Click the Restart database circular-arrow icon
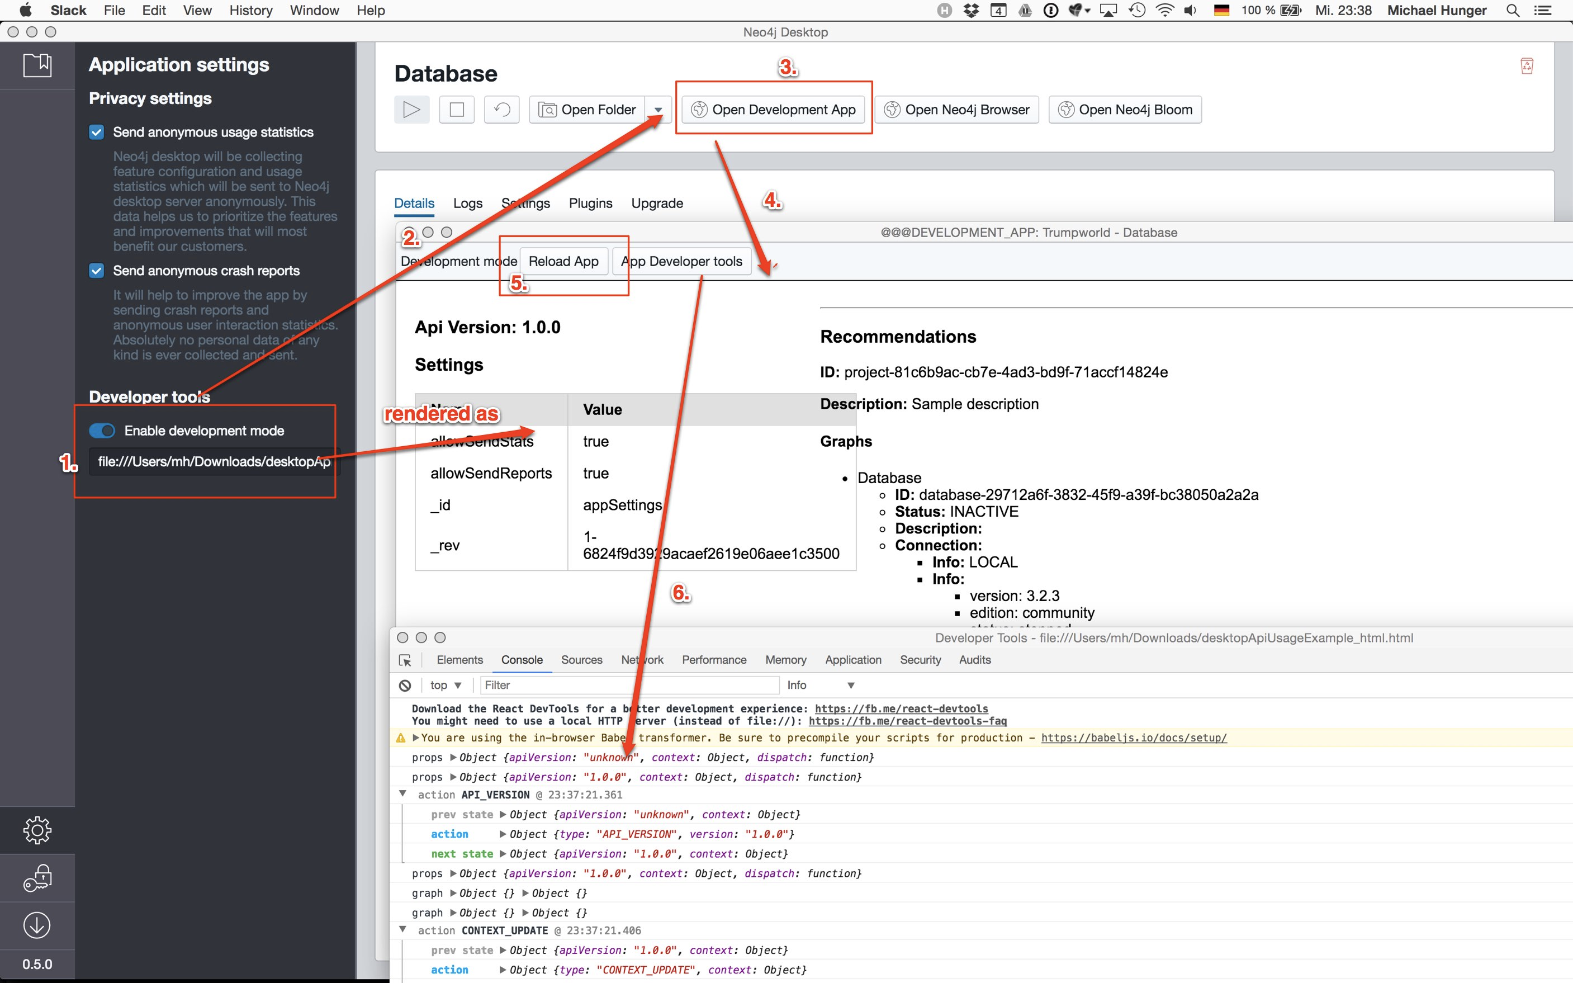The height and width of the screenshot is (983, 1573). tap(501, 109)
